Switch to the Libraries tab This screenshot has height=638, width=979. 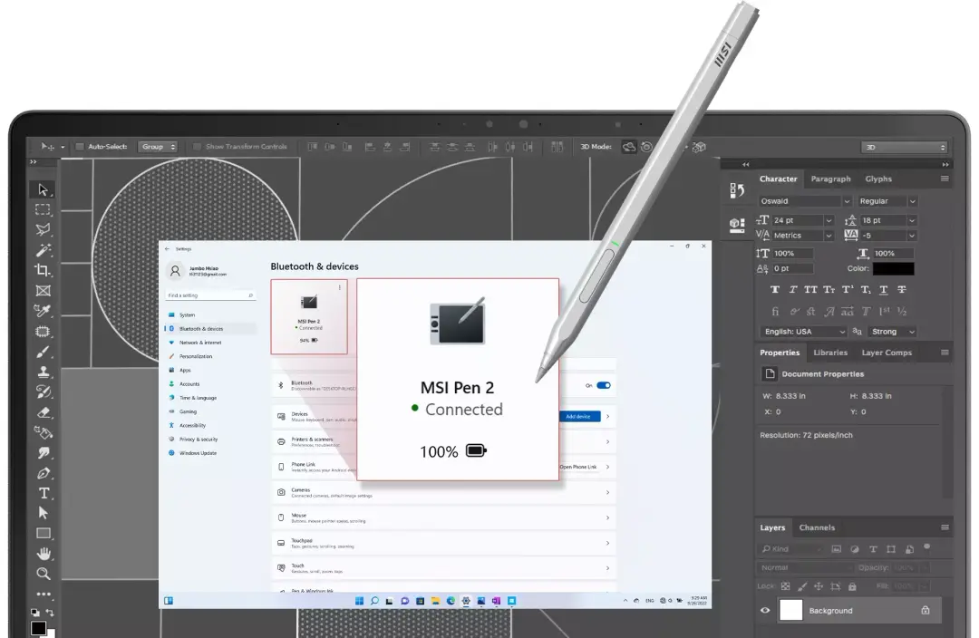pos(830,353)
